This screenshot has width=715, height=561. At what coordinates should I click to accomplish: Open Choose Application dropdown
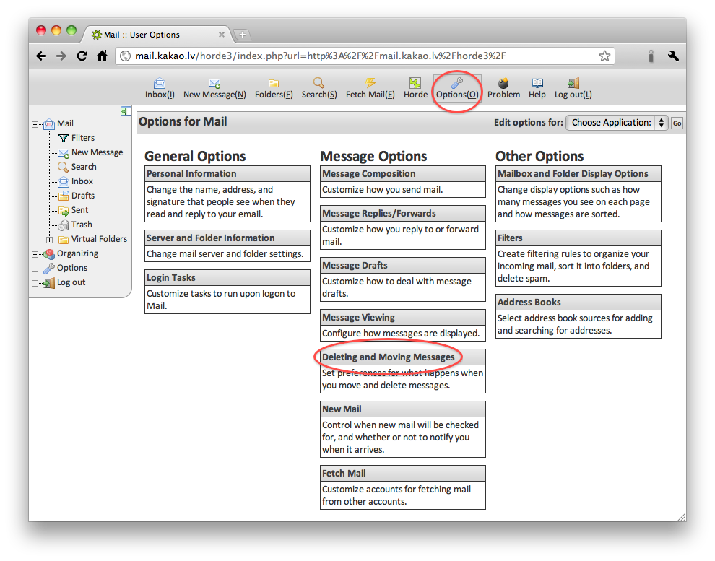coord(617,123)
